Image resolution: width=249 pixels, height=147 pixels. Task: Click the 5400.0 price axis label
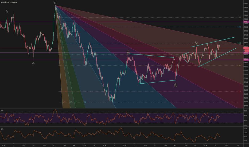tap(246, 43)
